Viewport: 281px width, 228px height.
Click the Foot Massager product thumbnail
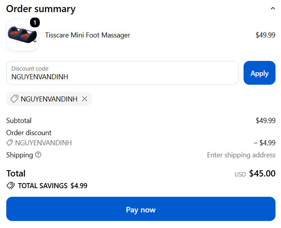22,35
